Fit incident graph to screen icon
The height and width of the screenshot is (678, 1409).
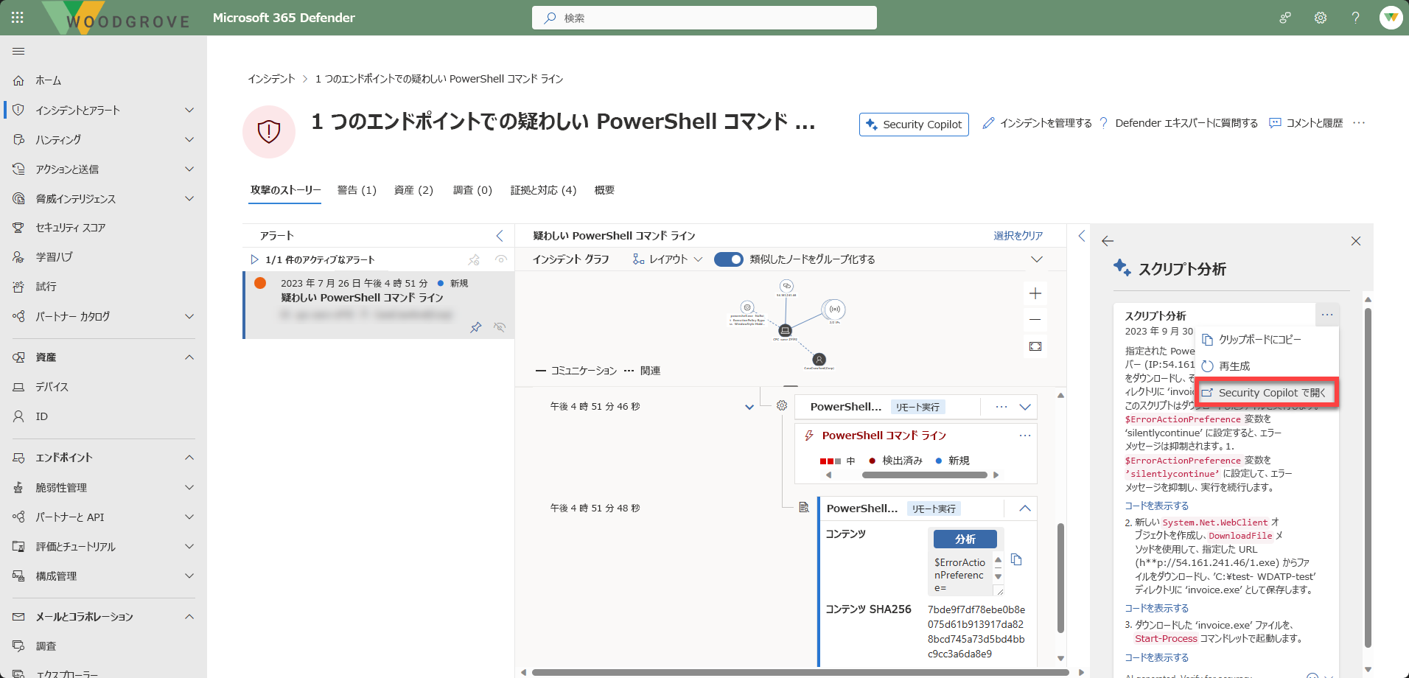(x=1035, y=346)
